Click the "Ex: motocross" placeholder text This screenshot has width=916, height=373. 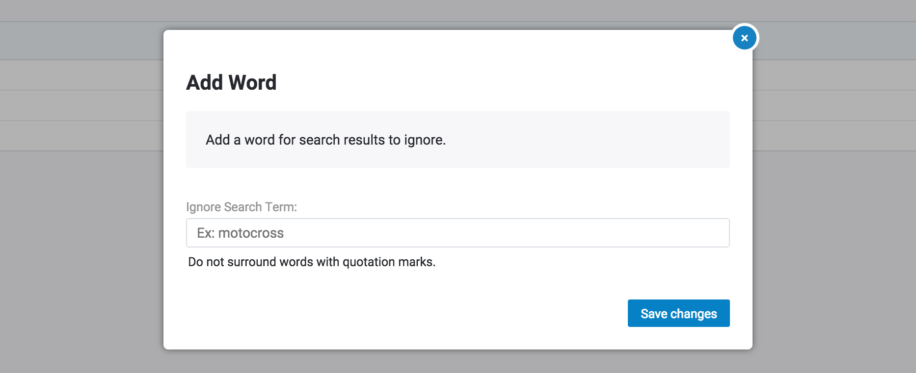[x=240, y=233]
